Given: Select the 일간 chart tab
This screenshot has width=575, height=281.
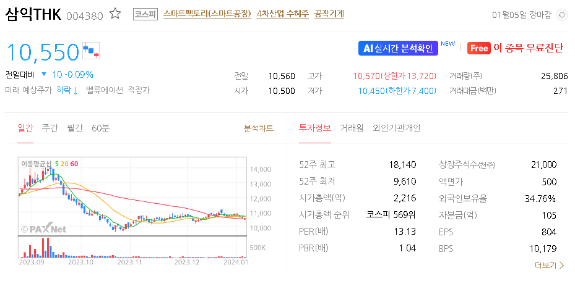Looking at the screenshot, I should click(25, 128).
